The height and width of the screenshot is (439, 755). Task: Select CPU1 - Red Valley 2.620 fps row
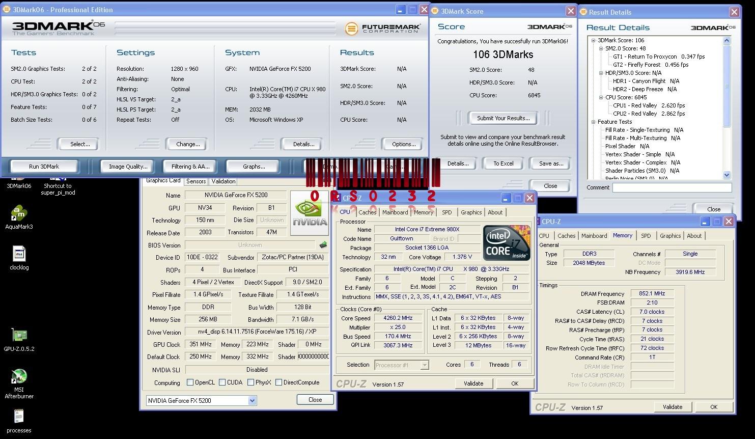[649, 105]
